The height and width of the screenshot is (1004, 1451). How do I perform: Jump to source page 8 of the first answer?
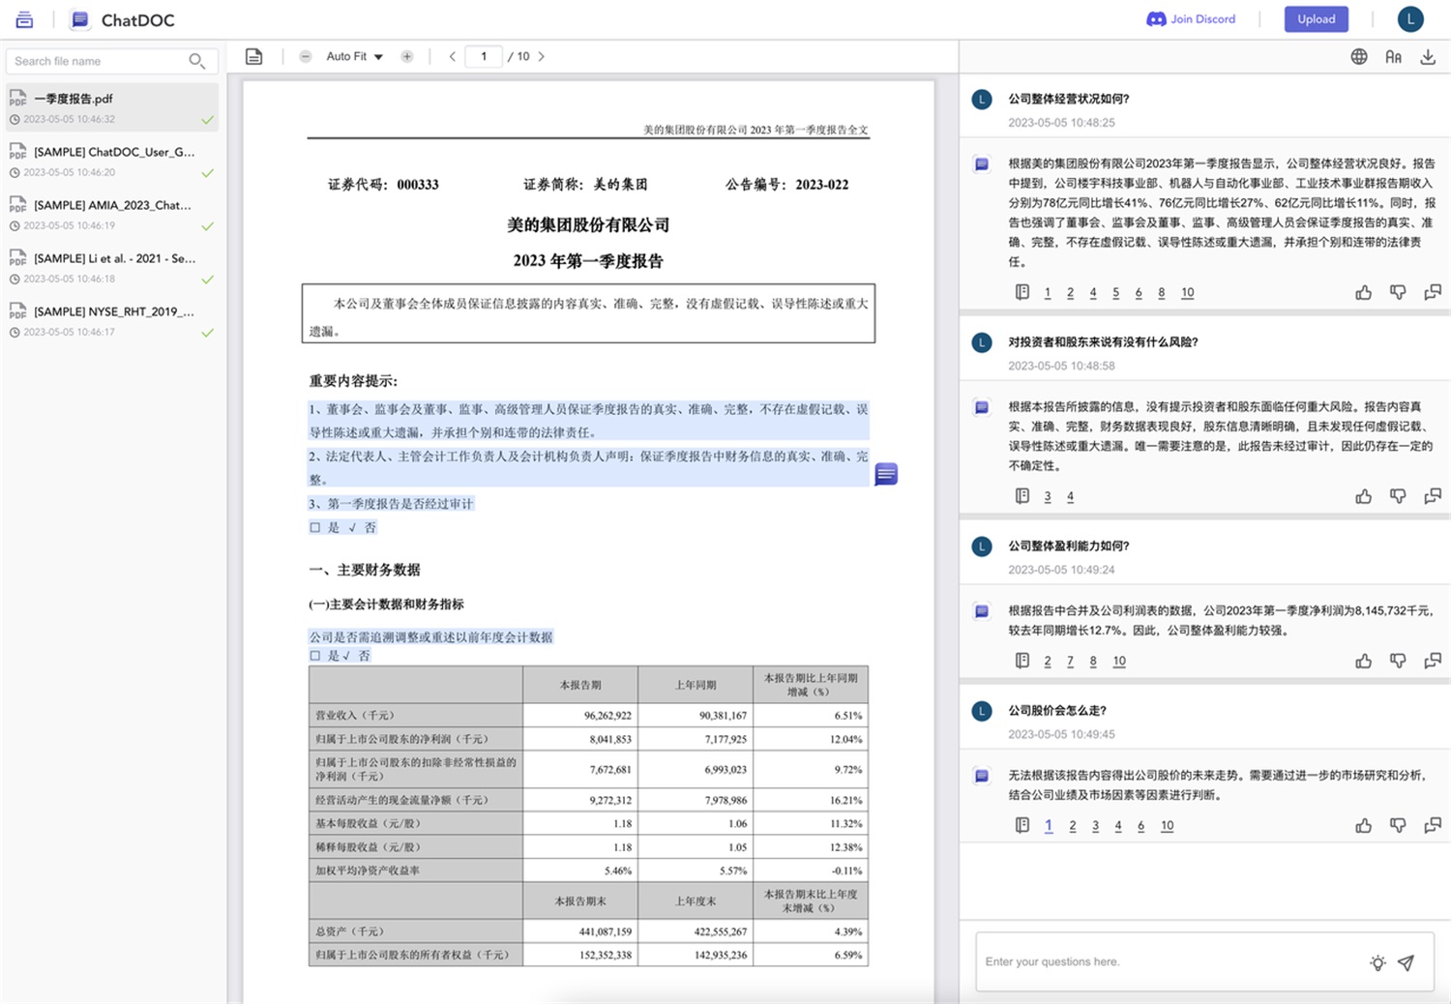1161,292
